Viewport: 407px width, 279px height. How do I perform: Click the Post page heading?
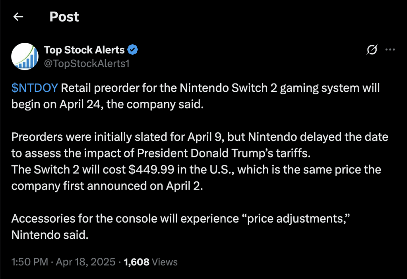[x=64, y=17]
